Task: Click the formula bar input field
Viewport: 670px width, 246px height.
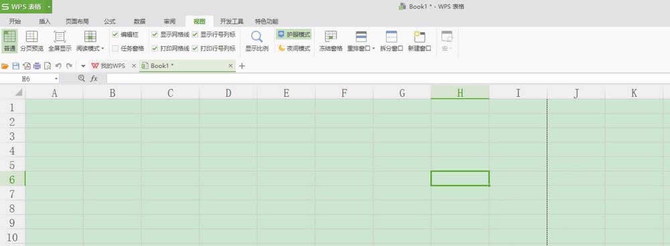Action: 388,78
